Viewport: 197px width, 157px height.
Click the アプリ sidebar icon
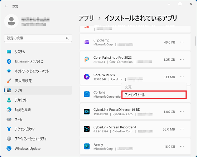click(x=9, y=90)
